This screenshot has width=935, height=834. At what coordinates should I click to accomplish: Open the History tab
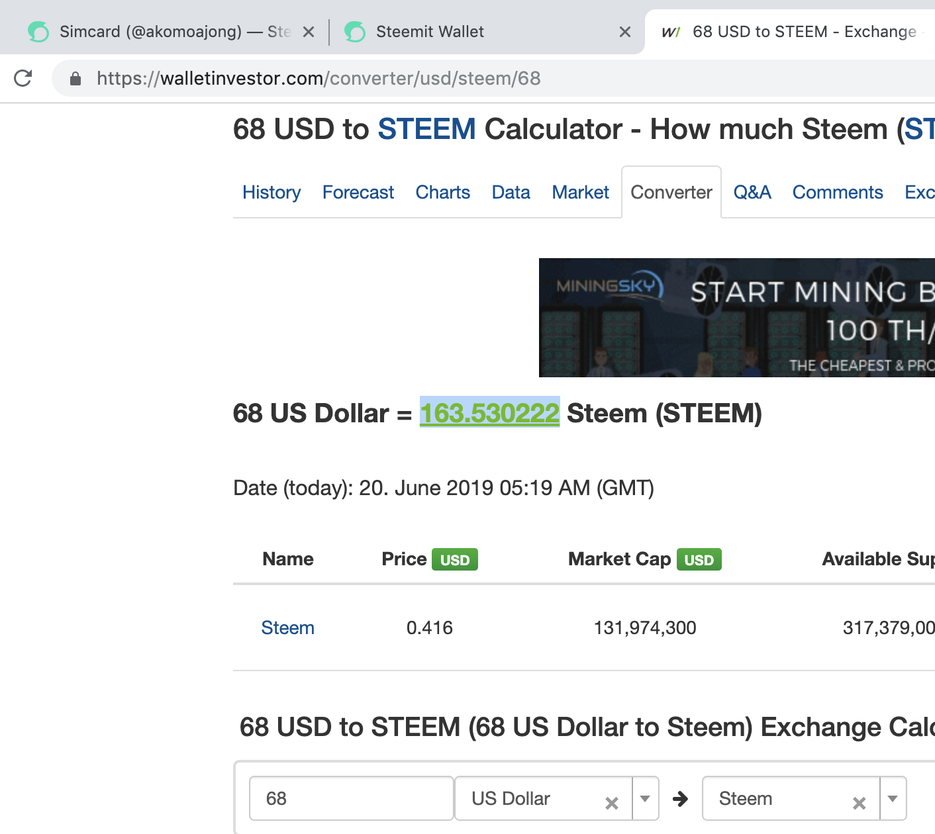pyautogui.click(x=271, y=192)
